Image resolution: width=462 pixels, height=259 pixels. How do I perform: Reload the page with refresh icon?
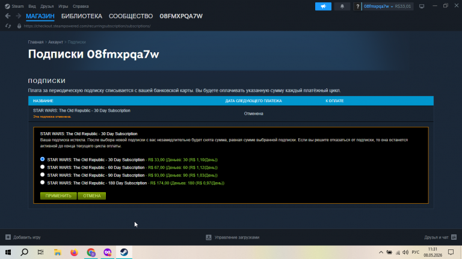(8, 26)
